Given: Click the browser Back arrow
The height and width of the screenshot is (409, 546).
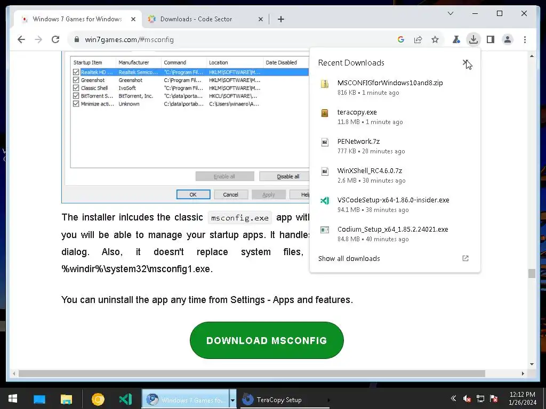Looking at the screenshot, I should pyautogui.click(x=21, y=39).
